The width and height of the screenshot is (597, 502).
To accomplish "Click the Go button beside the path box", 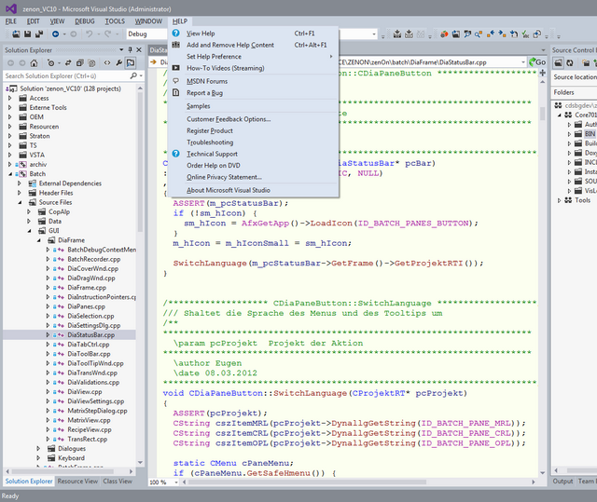I will [x=537, y=62].
